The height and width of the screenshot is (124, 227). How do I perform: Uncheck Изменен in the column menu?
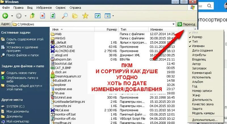tap(205, 46)
